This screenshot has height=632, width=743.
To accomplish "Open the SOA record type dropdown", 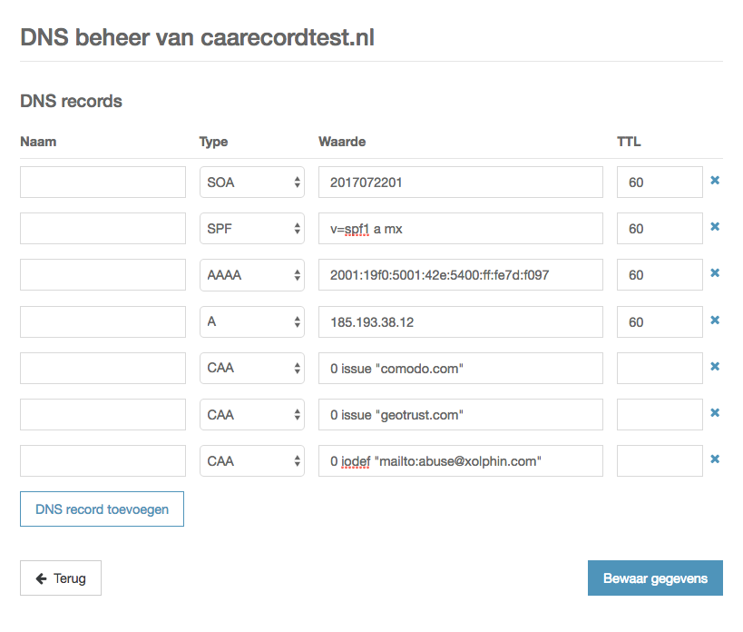I will pyautogui.click(x=251, y=181).
